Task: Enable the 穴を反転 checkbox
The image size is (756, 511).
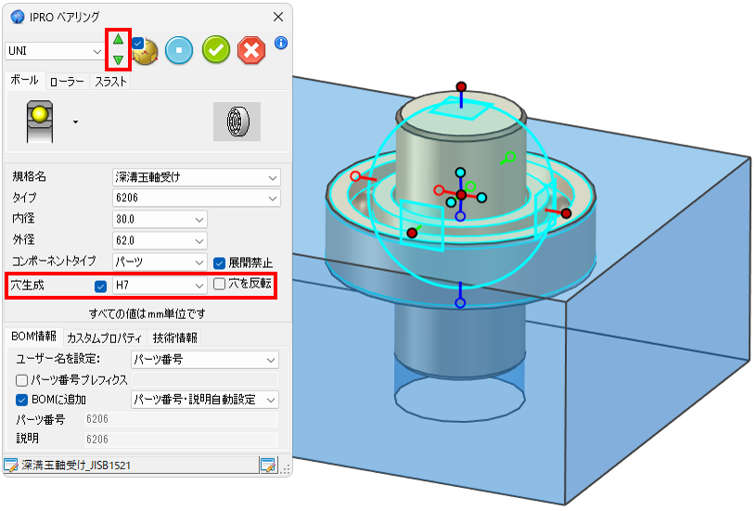Action: coord(219,284)
